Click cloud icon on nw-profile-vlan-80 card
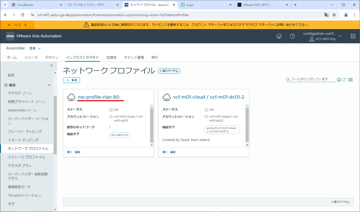 click(x=71, y=97)
